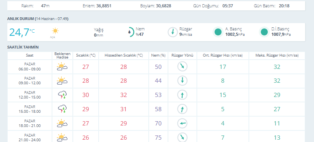This screenshot has width=314, height=142.
Task: Click the Sıcaklık (°C) column header
Action: coord(86,55)
